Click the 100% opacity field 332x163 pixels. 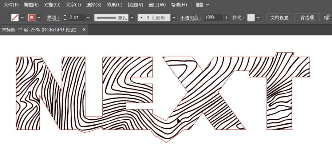click(213, 18)
